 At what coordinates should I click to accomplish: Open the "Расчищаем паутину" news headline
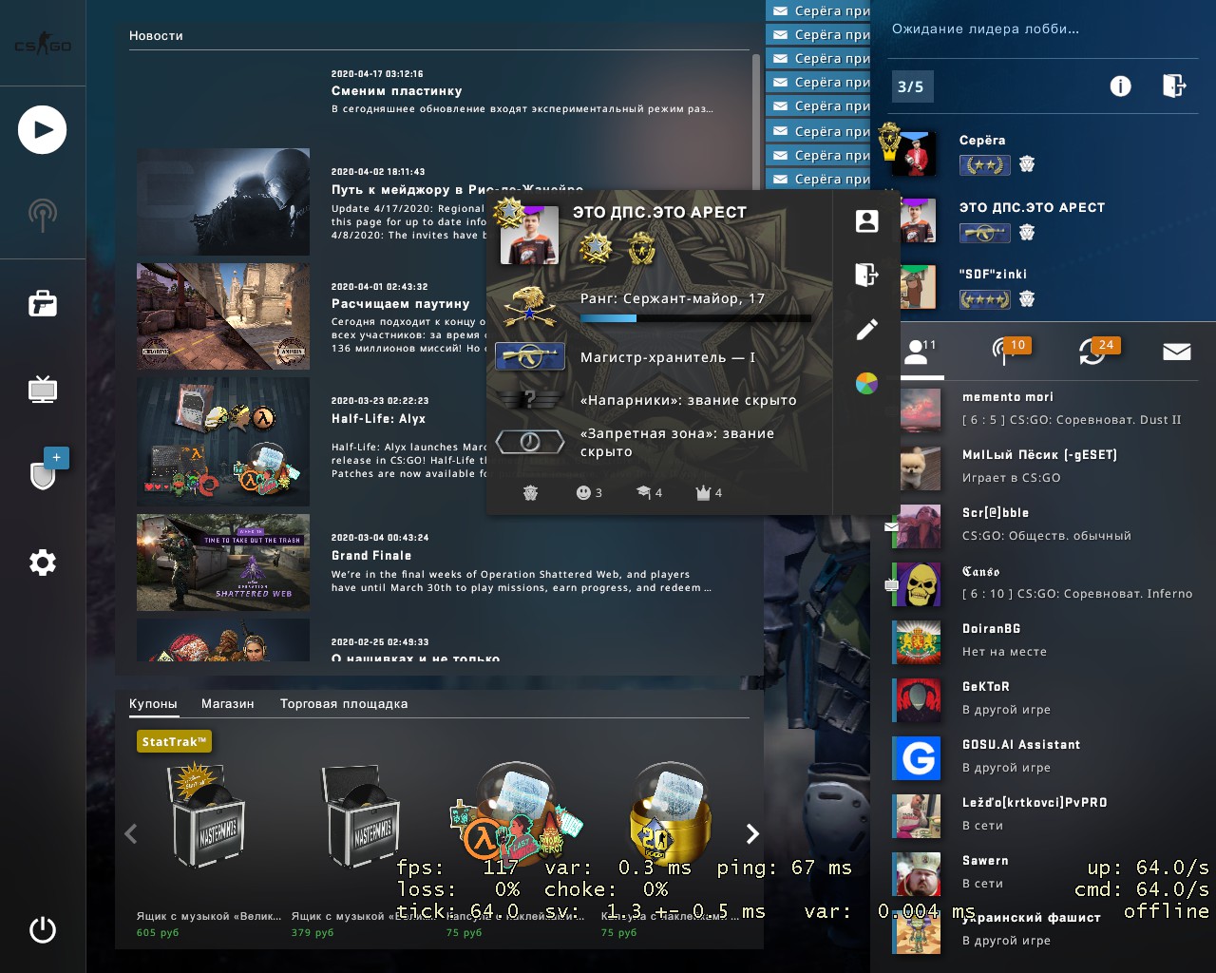401,304
